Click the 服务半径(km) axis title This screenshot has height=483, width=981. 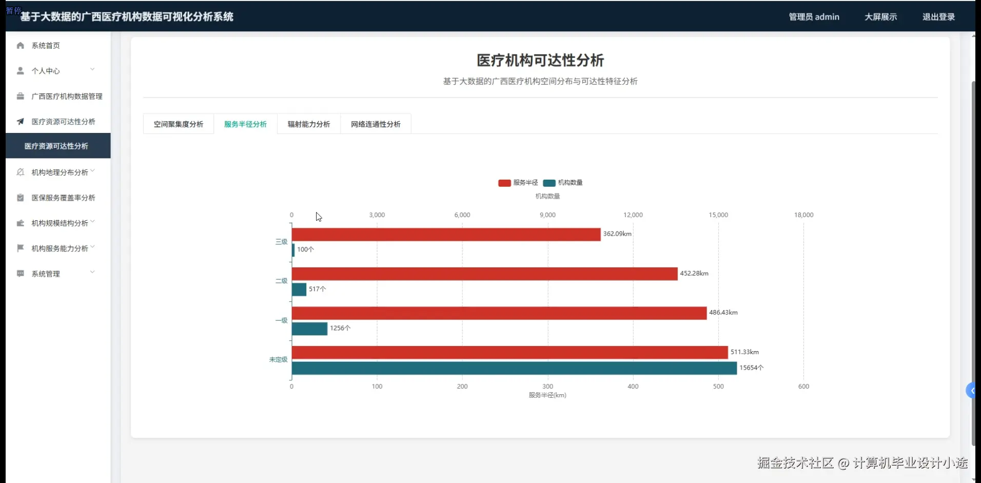(x=547, y=395)
